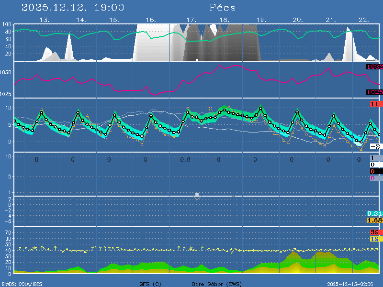This screenshot has height=287, width=383.
Task: Click the precipitation marker icon below 0.6
Action: click(x=197, y=196)
